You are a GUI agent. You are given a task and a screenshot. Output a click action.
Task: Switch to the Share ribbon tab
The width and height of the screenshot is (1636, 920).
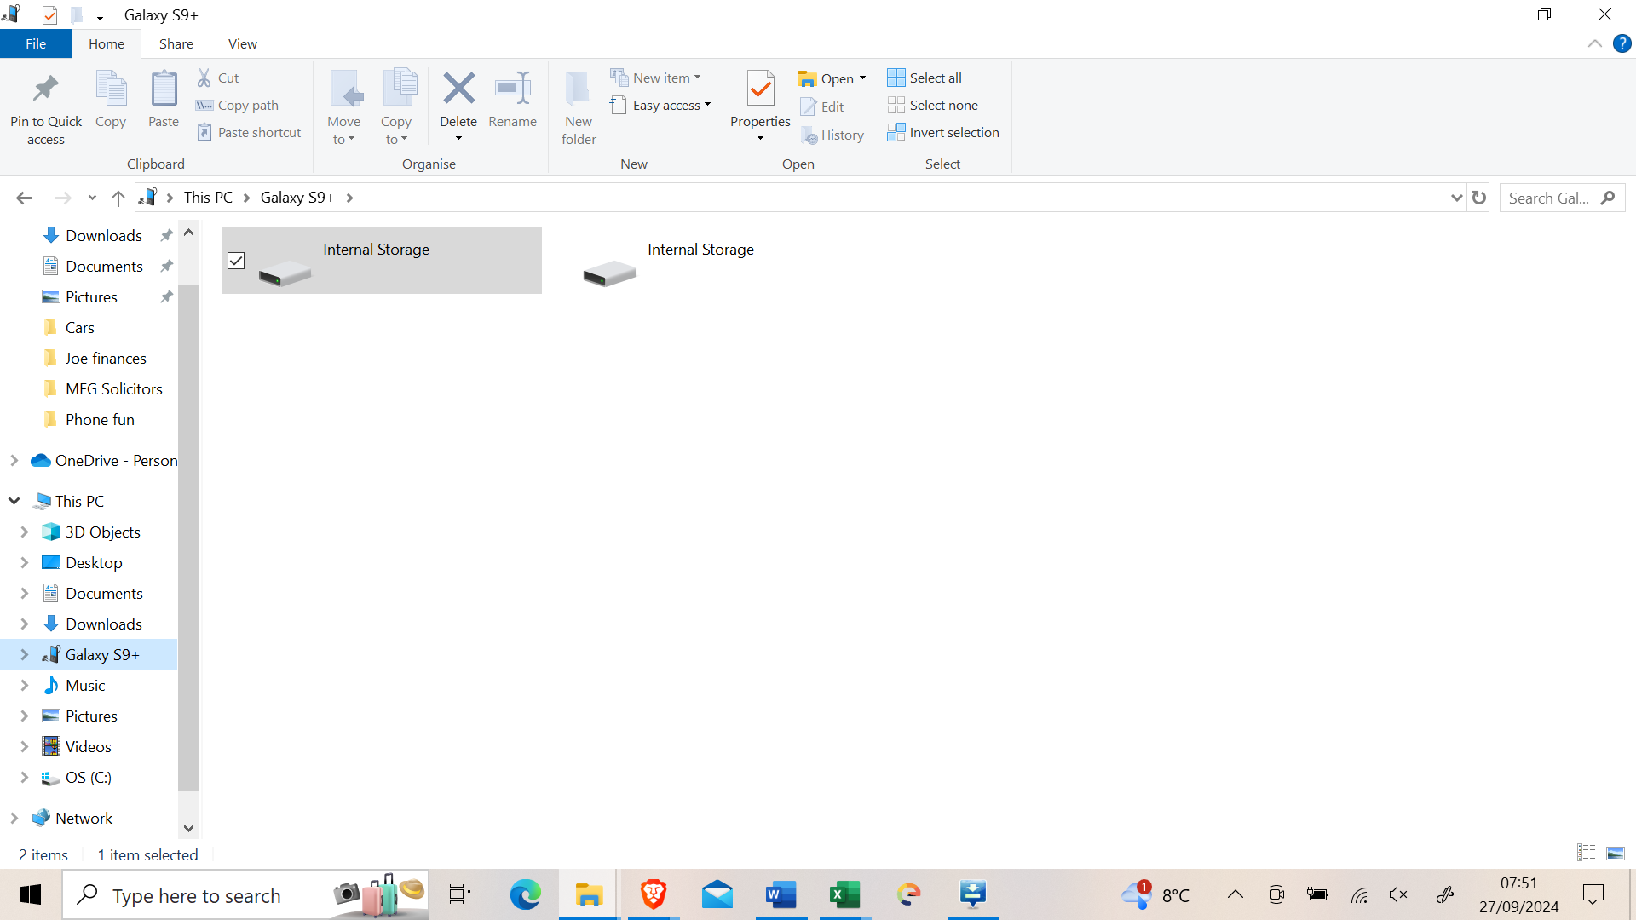pos(176,43)
